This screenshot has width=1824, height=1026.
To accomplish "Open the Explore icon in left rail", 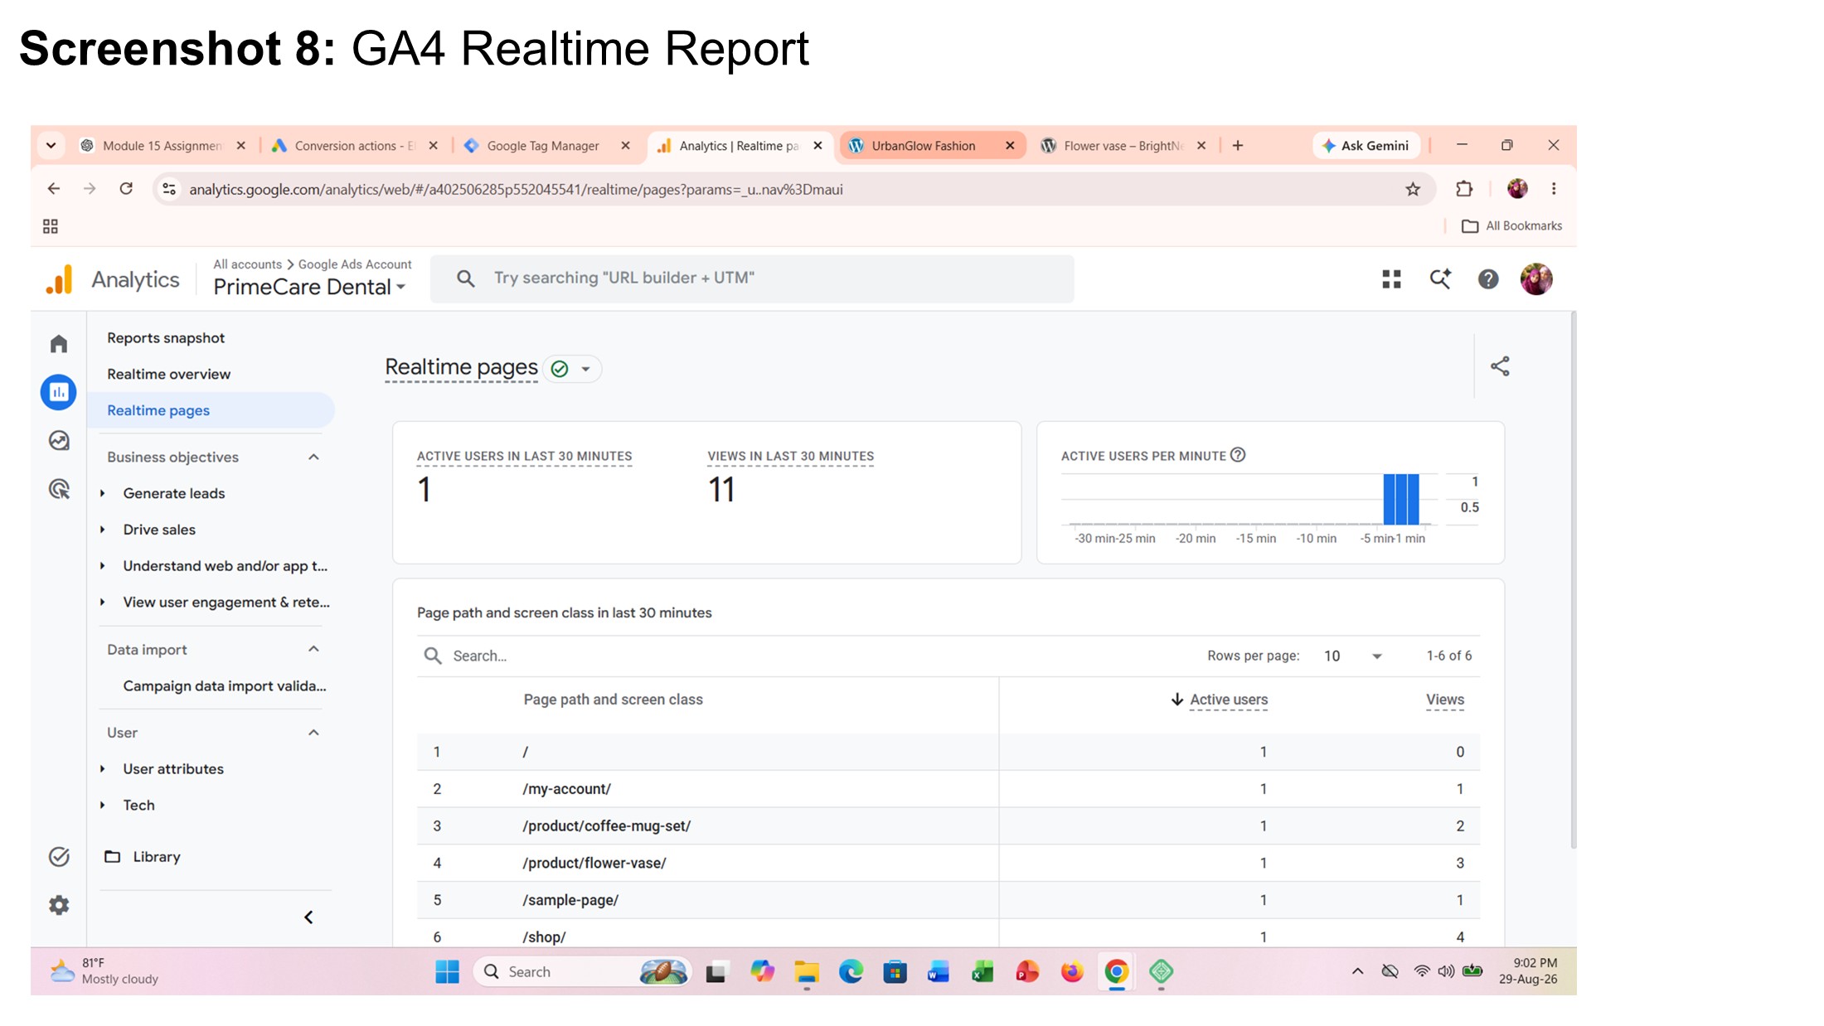I will [58, 440].
